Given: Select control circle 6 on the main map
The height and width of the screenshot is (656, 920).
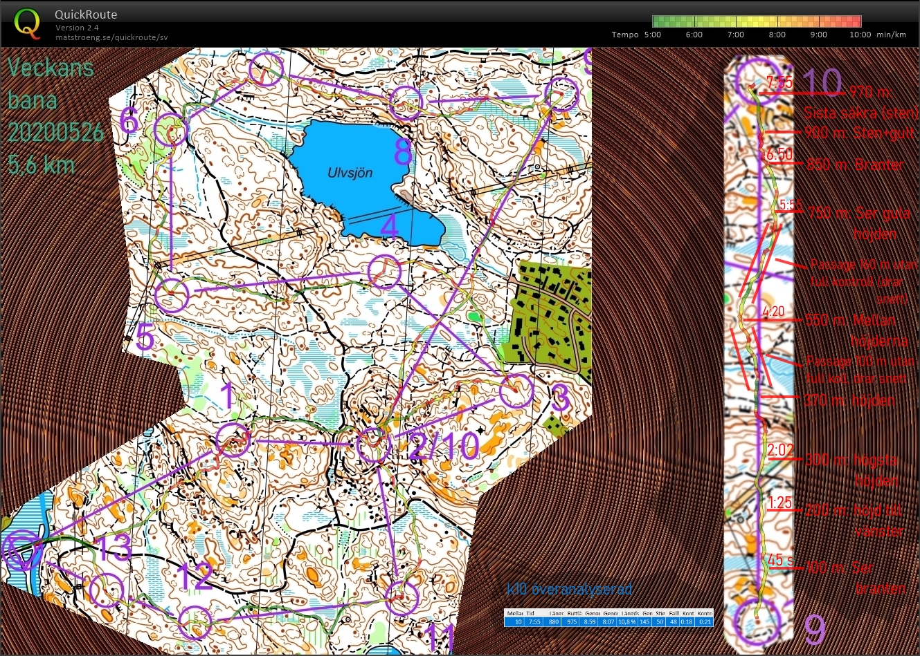Looking at the screenshot, I should click(171, 129).
